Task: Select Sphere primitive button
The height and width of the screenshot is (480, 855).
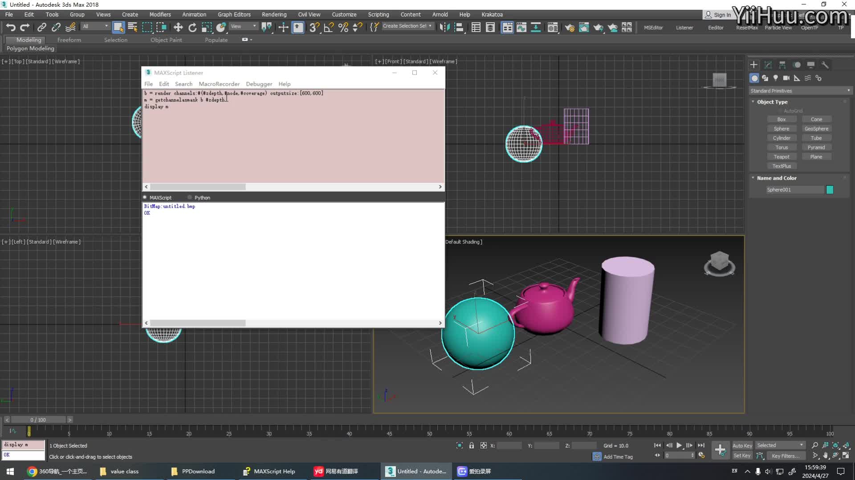Action: (782, 128)
